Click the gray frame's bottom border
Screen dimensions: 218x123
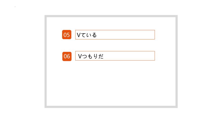(x=111, y=107)
